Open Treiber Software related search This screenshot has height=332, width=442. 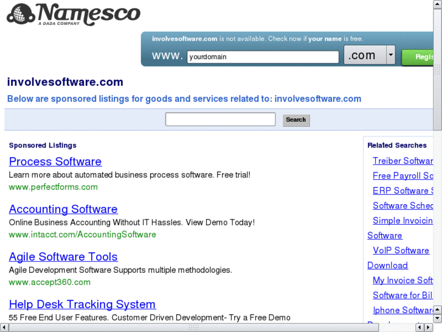tap(403, 161)
